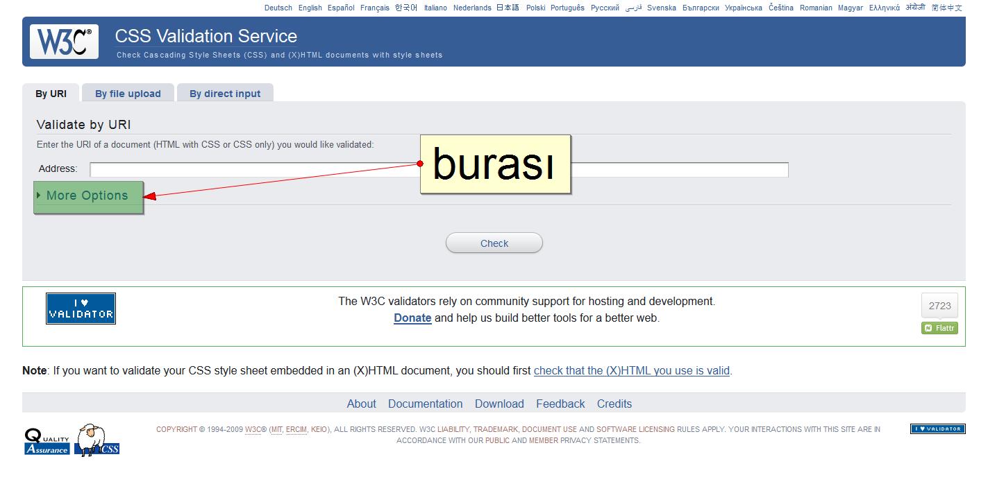
Task: Choose the Magyar language link
Action: tap(851, 8)
